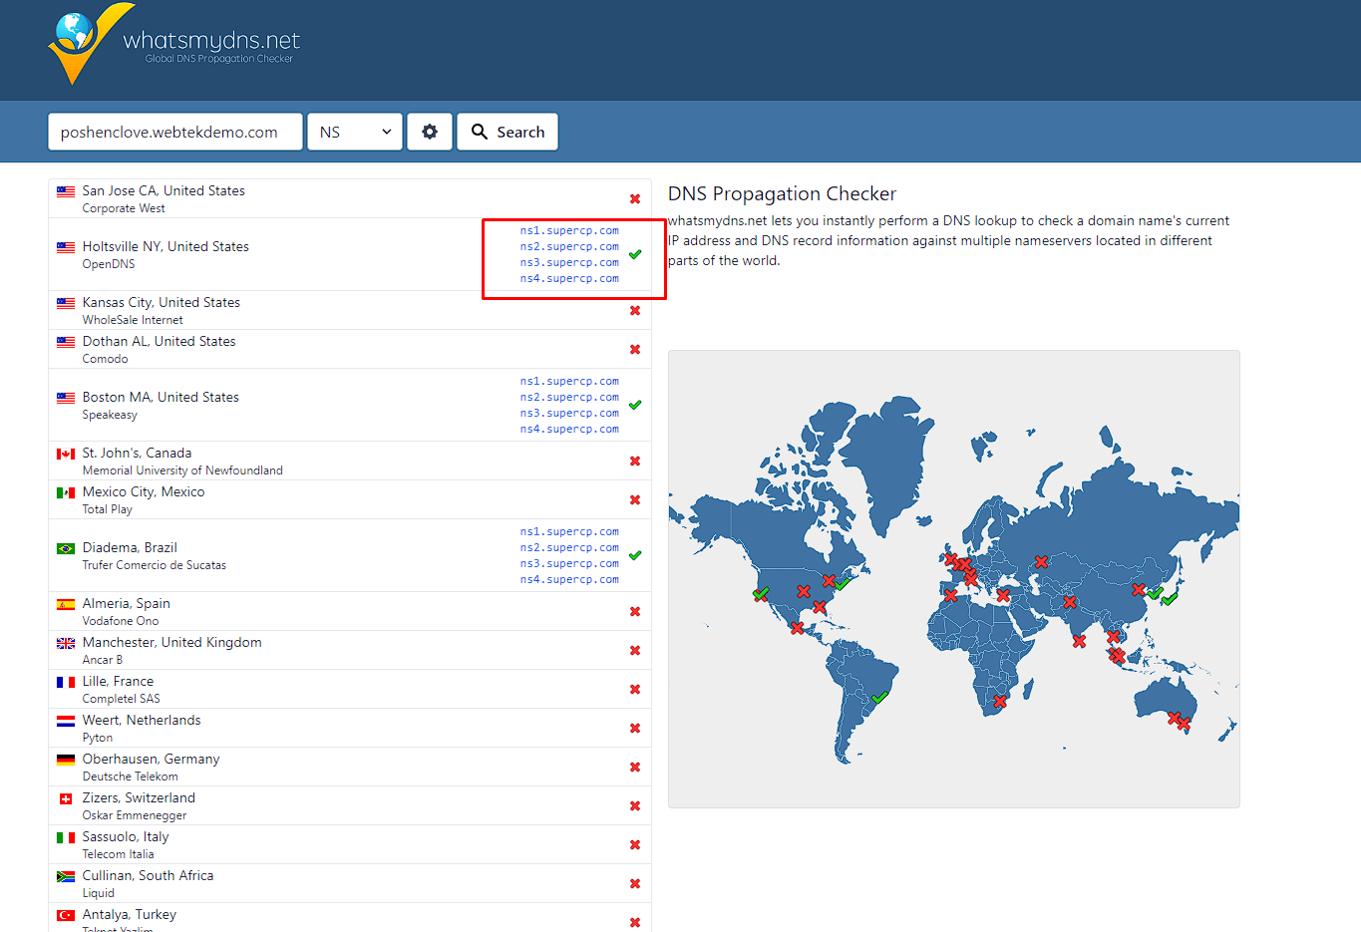This screenshot has width=1361, height=932.
Task: Click the green checkmark for Holtsville NY
Action: [x=635, y=254]
